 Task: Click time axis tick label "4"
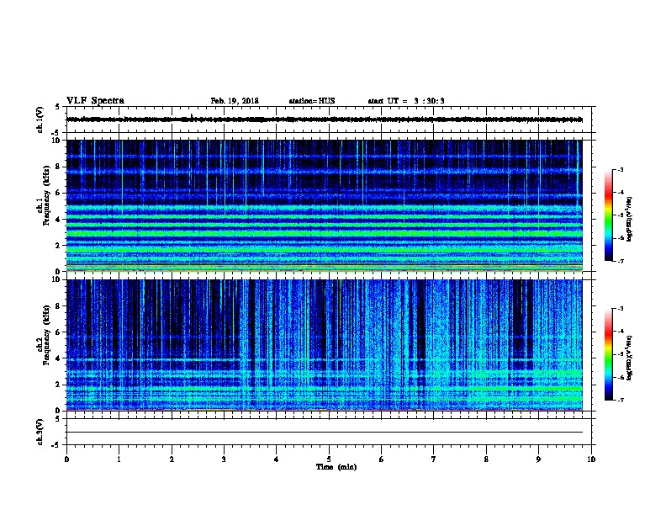point(277,459)
